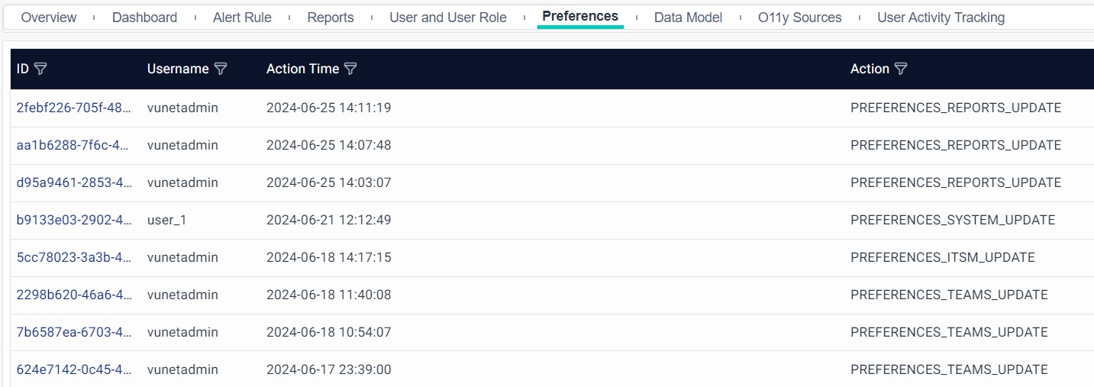Go to the Alert Rule tab

click(x=242, y=18)
